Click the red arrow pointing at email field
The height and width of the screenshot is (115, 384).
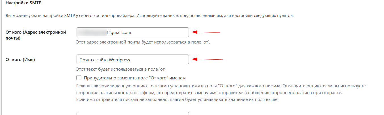[x=206, y=32]
